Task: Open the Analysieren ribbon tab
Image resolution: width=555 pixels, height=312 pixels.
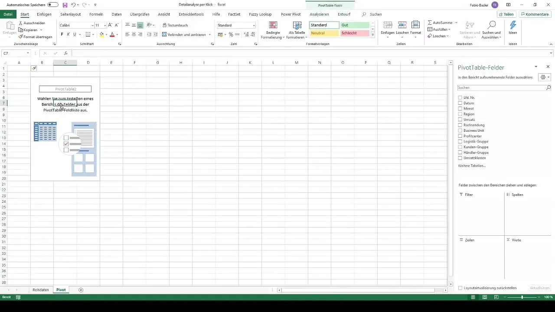Action: coord(319,14)
